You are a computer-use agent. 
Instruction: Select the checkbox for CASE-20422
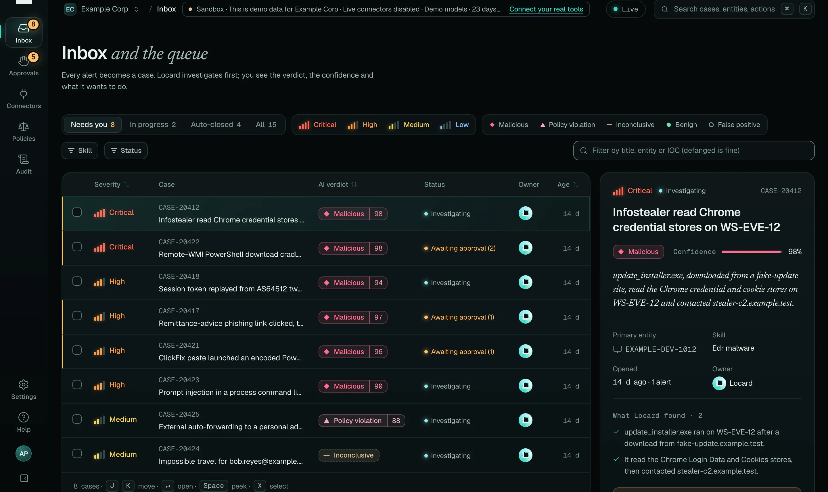[x=77, y=246]
